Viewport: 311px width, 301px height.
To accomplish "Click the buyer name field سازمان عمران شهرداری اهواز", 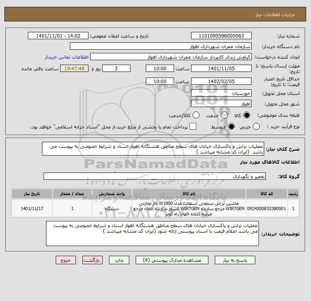I will 161,46.
